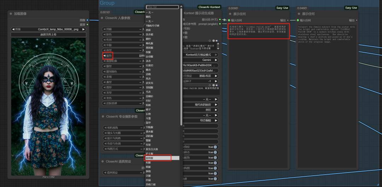Click left arrow of the 服饰 widget

(x=104, y=56)
